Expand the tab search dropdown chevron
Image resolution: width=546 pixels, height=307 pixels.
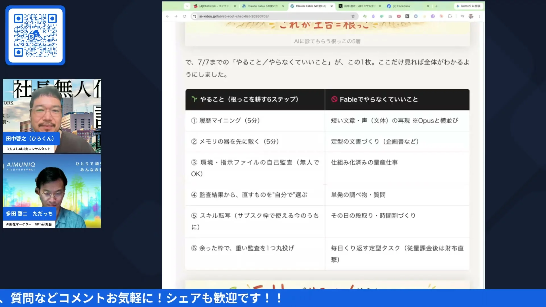pos(187,6)
